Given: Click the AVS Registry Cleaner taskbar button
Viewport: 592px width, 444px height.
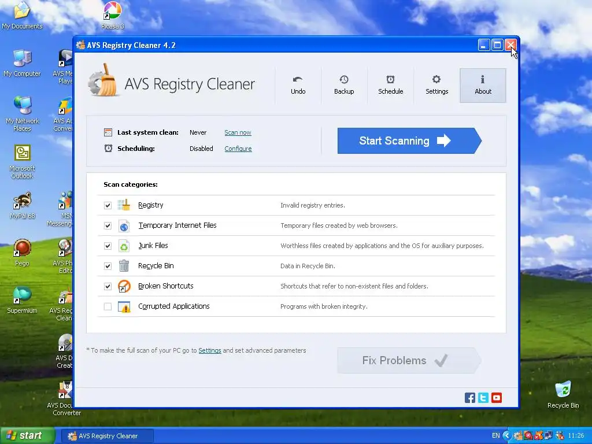Looking at the screenshot, I should click(107, 436).
